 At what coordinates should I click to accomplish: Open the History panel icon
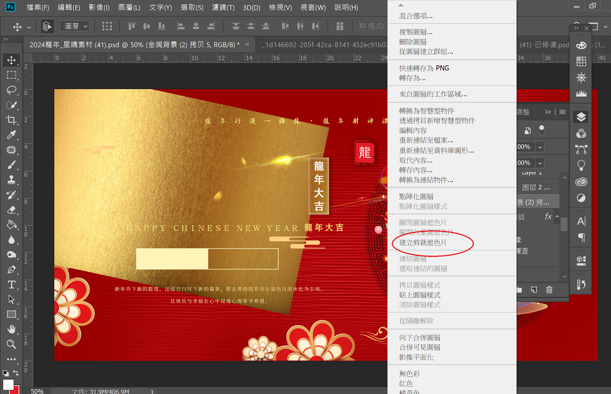pos(581,284)
